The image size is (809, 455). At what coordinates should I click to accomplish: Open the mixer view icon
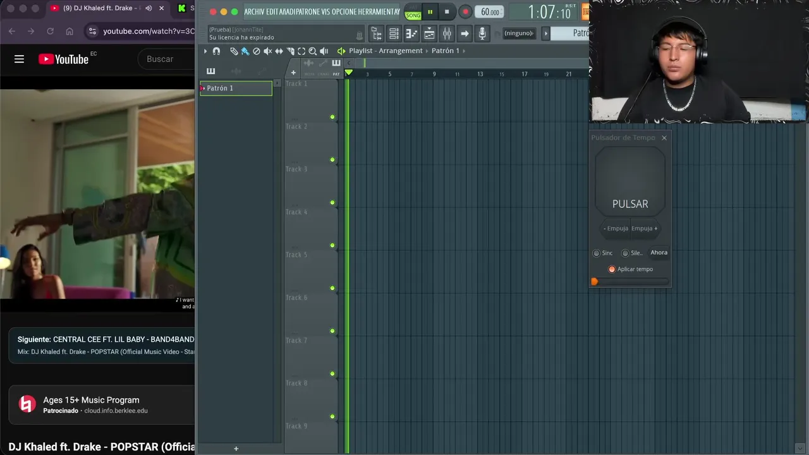pyautogui.click(x=447, y=33)
